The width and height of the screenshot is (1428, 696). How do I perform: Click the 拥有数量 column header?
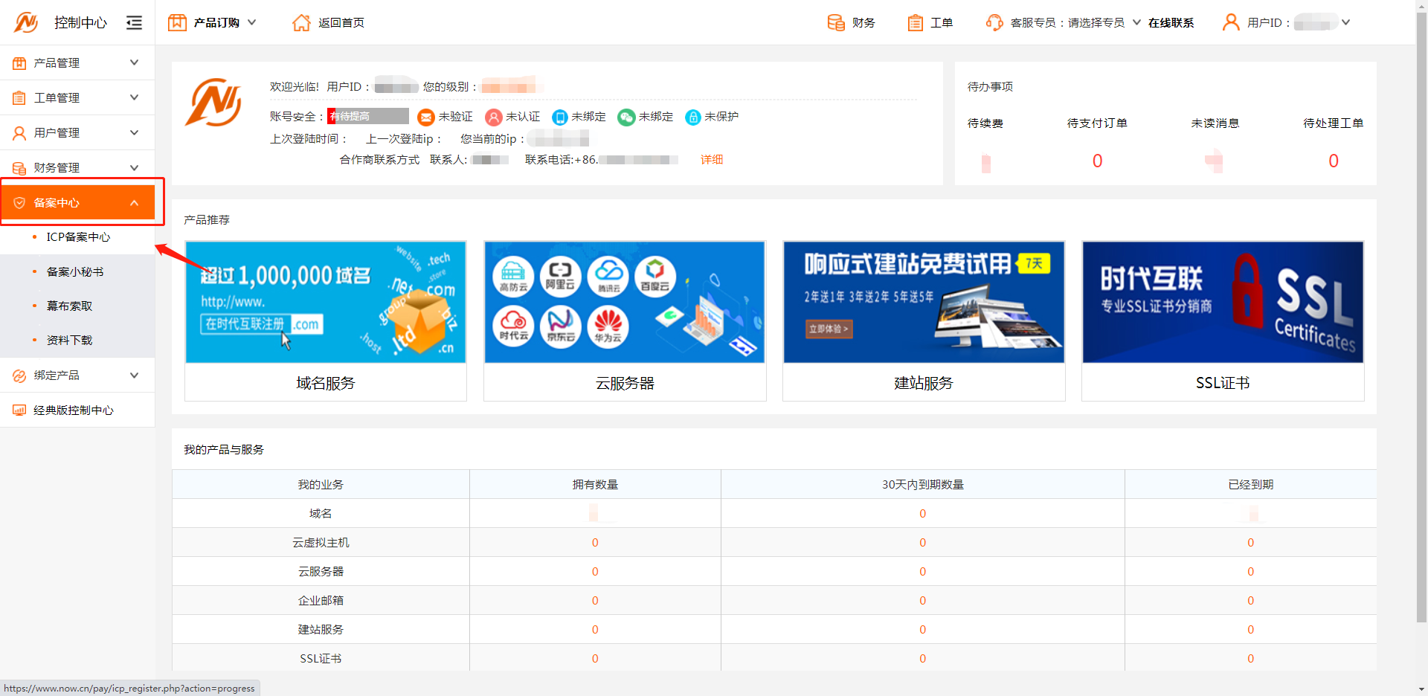click(x=595, y=485)
